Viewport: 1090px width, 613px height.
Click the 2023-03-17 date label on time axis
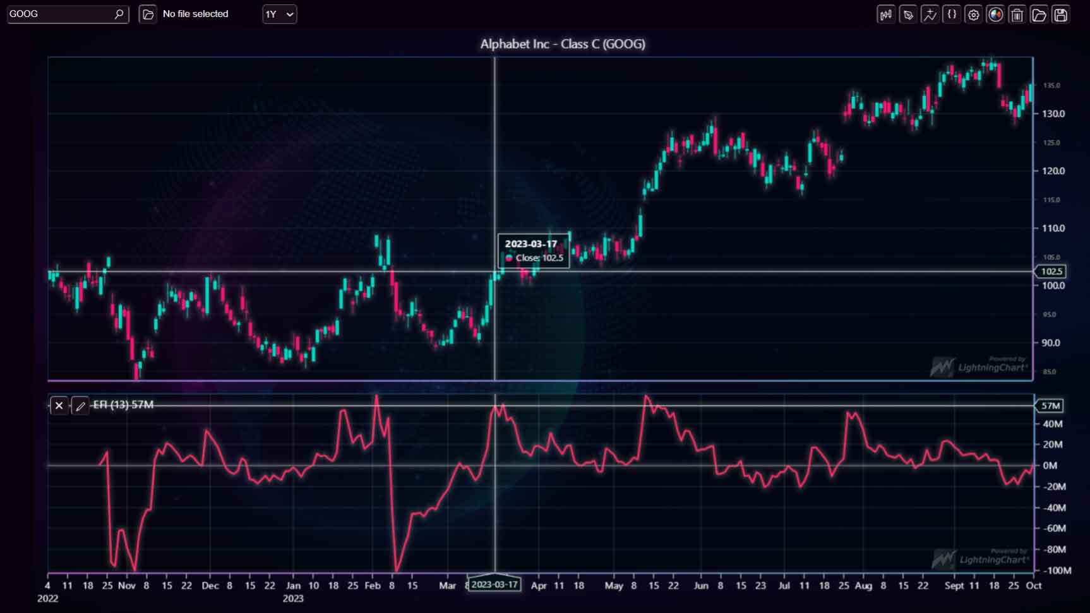494,584
